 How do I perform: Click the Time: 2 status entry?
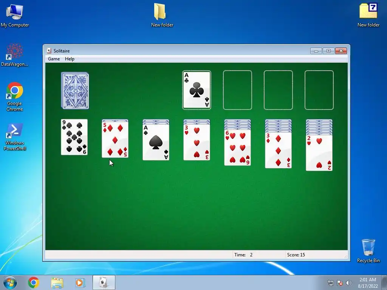[243, 255]
